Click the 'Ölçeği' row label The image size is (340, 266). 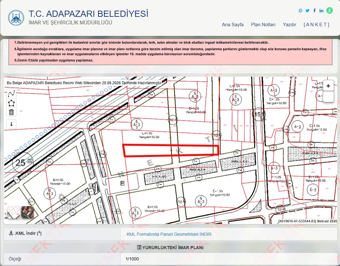click(x=15, y=259)
